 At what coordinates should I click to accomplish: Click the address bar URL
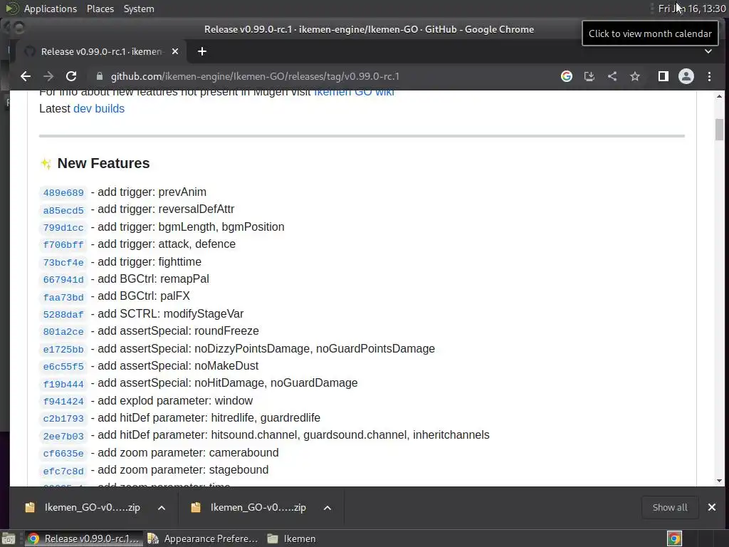click(x=255, y=76)
